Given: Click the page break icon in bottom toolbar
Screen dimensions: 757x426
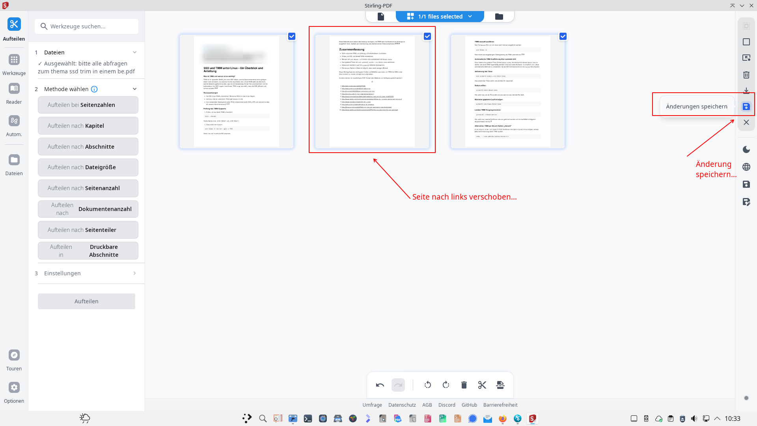Looking at the screenshot, I should [x=500, y=385].
